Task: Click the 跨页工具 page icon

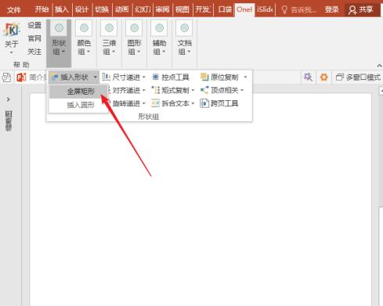Action: click(204, 103)
